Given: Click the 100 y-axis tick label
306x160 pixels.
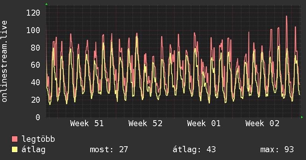Looking at the screenshot, I should pyautogui.click(x=33, y=30).
